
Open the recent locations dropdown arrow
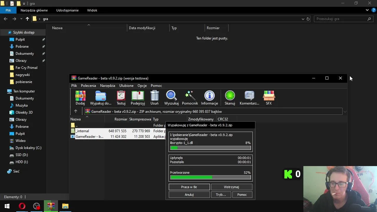21,19
